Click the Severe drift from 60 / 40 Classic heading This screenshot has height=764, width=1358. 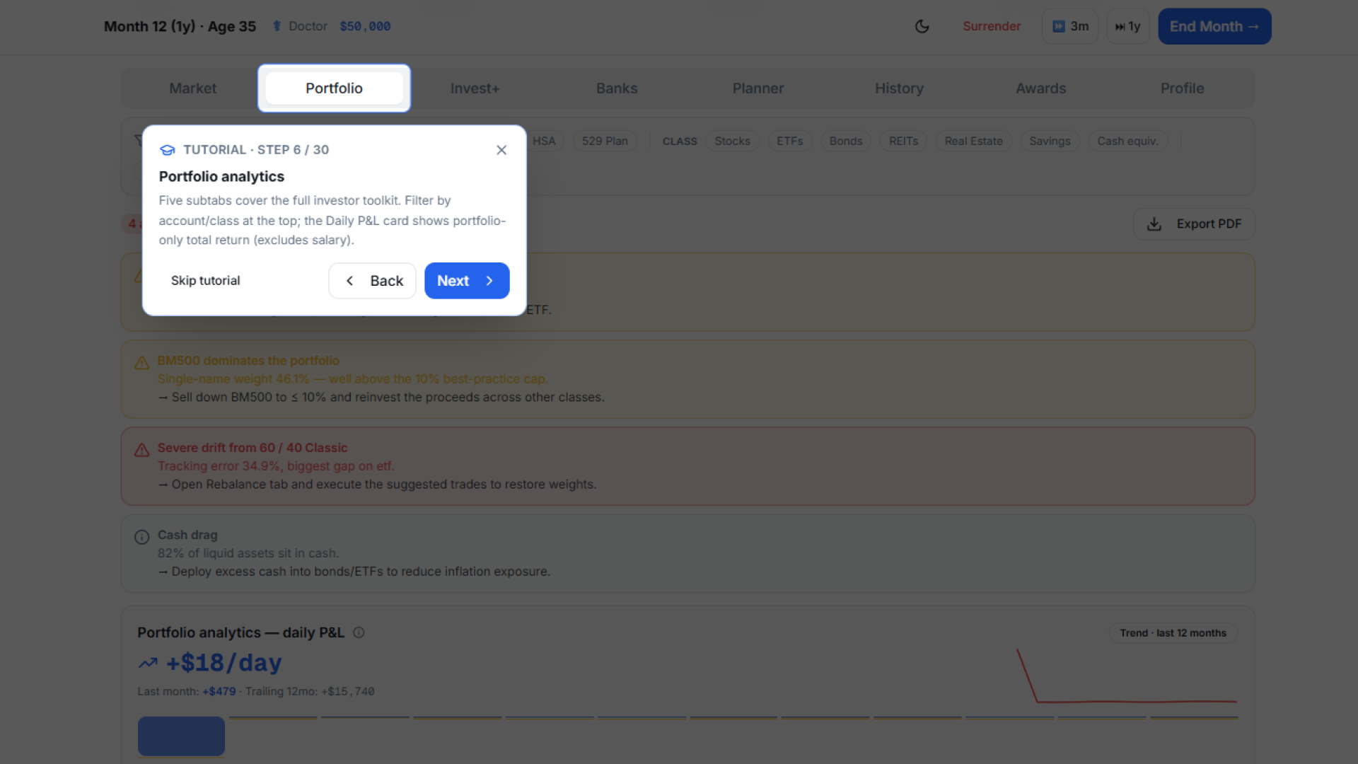253,448
